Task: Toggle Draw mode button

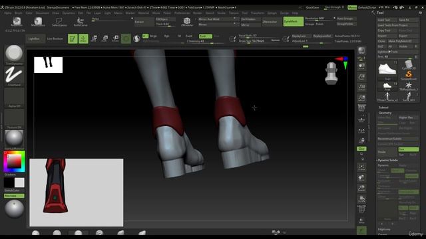Action: (83, 39)
